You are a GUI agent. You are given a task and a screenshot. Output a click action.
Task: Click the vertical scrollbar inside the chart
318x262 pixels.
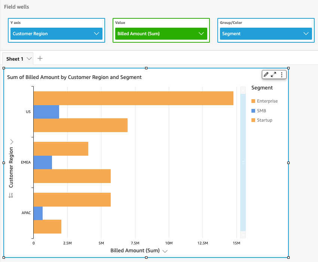[243, 162]
